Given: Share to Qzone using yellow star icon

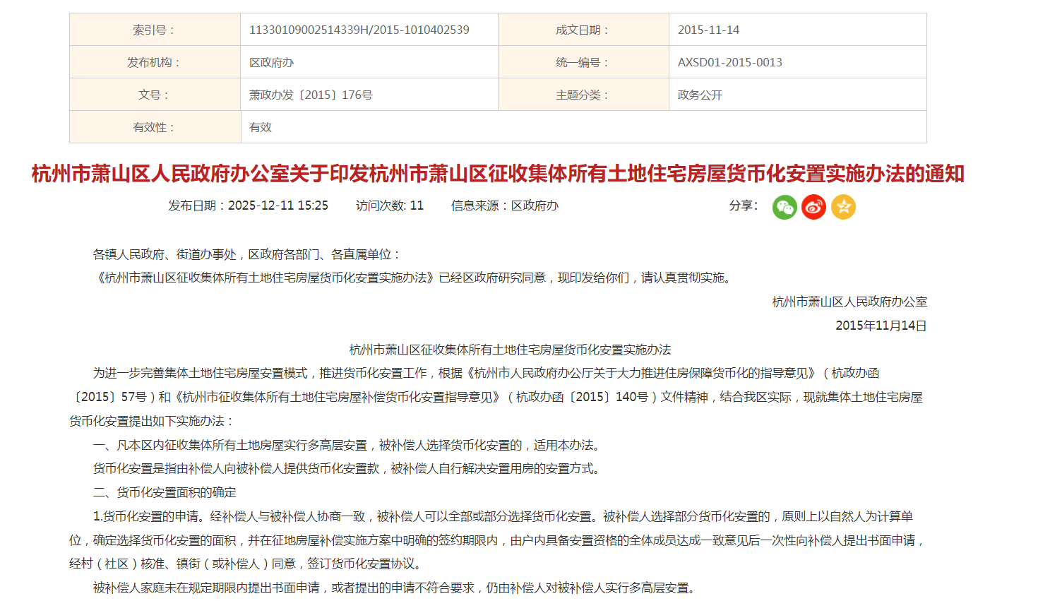Looking at the screenshot, I should pyautogui.click(x=843, y=207).
